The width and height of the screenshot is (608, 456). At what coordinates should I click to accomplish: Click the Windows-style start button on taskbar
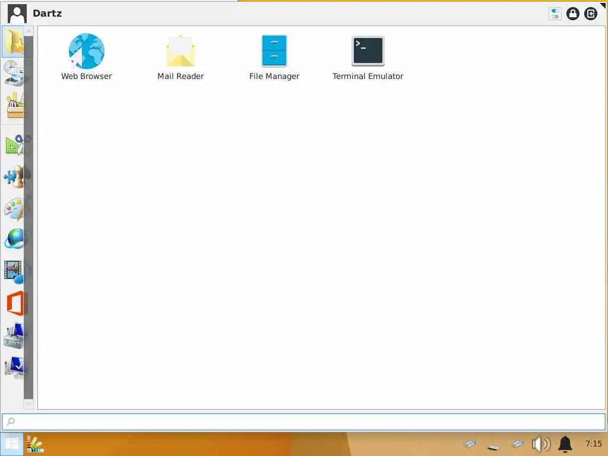coord(12,444)
